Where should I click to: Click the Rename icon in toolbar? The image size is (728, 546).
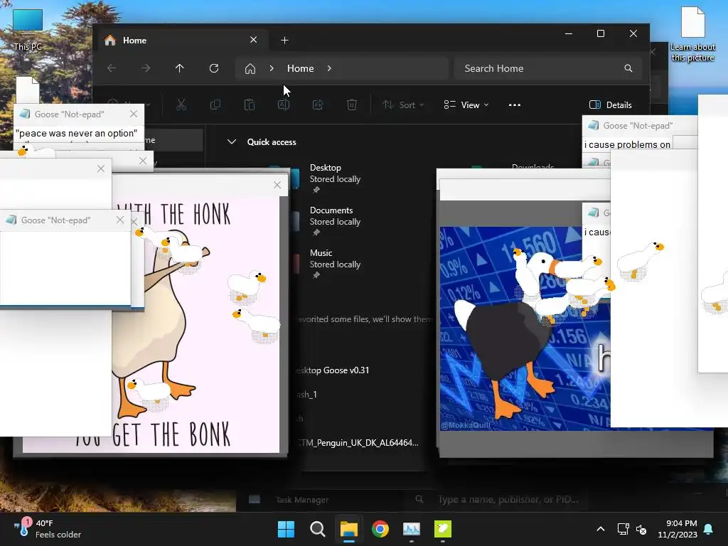coord(284,105)
